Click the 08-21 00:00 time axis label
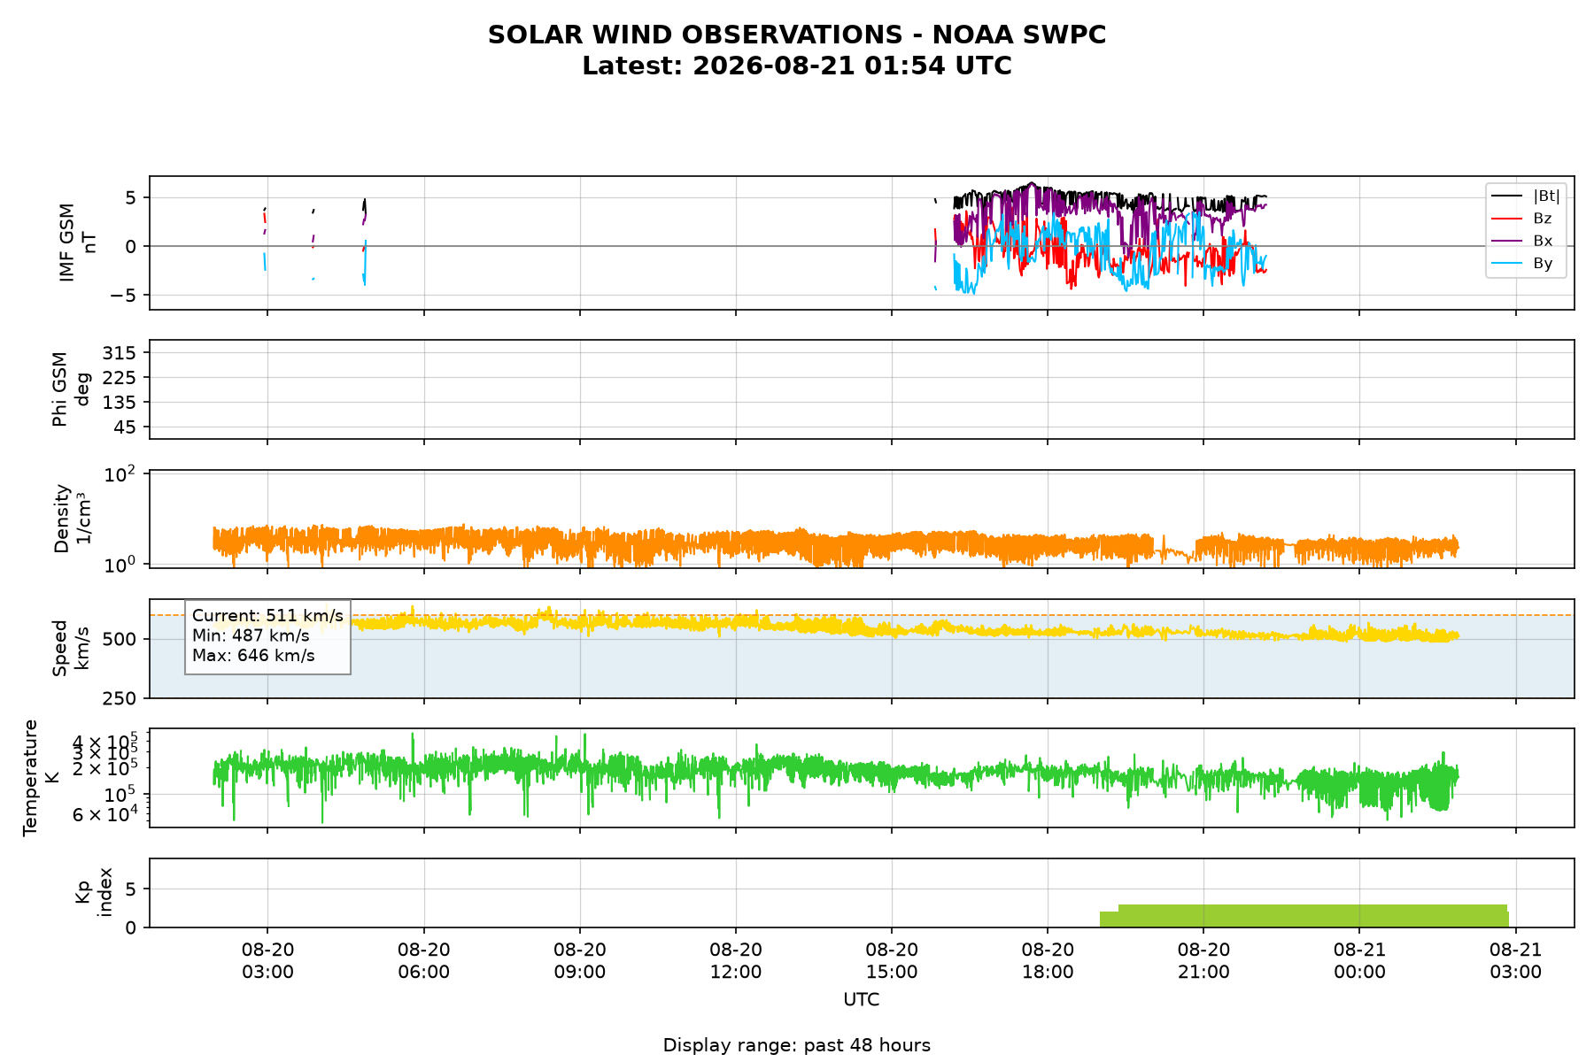The width and height of the screenshot is (1594, 1062). [1359, 960]
